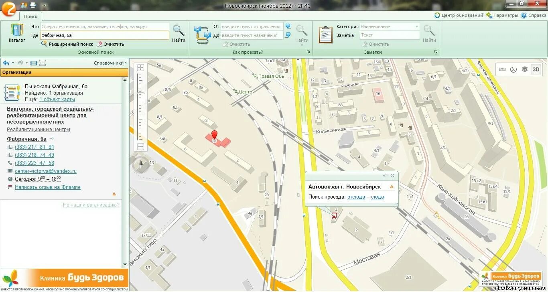Zoom out the map with minus button
The width and height of the screenshot is (548, 292).
click(x=140, y=146)
